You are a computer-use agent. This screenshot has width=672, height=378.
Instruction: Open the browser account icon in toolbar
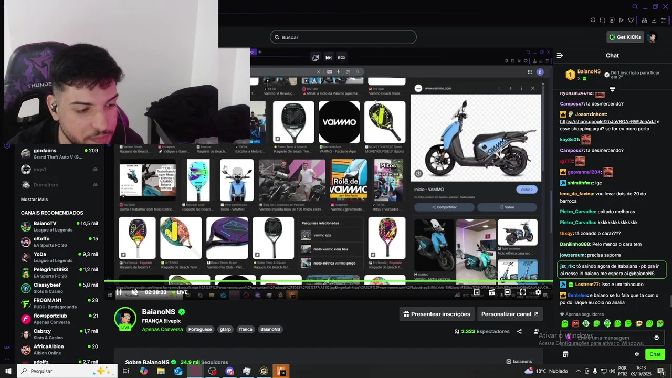click(x=645, y=20)
